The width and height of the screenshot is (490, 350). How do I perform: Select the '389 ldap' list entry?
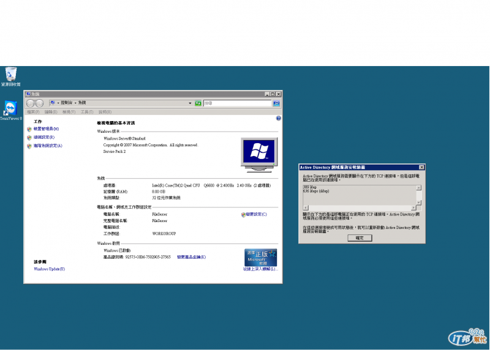coord(310,187)
